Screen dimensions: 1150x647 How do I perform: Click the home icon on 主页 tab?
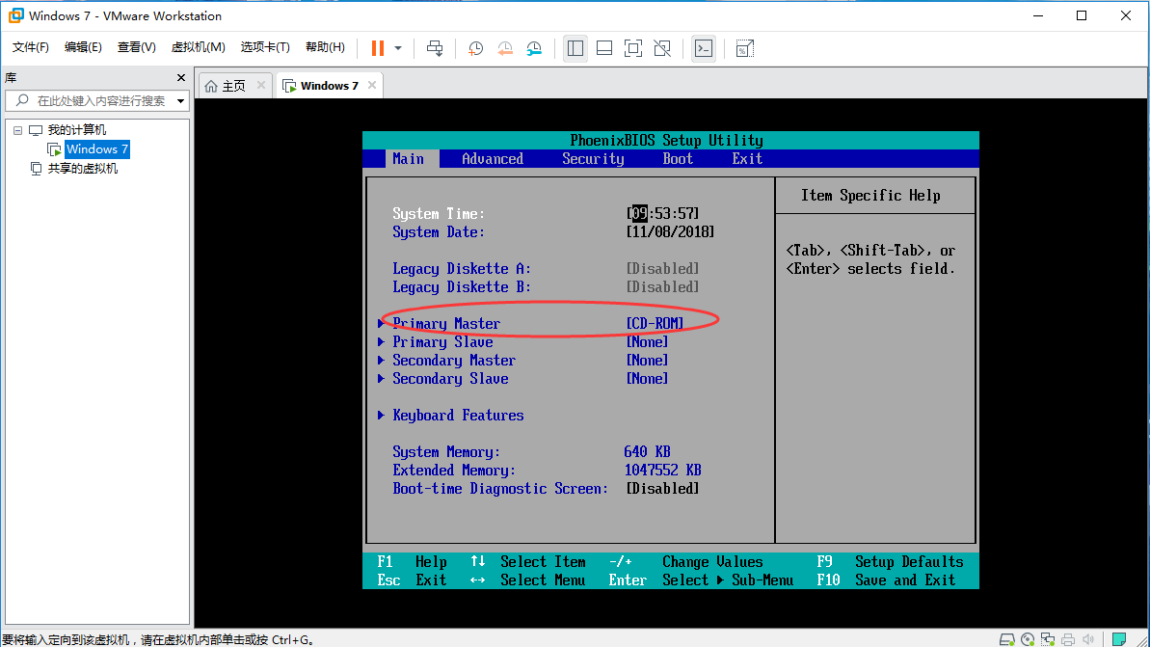(211, 86)
